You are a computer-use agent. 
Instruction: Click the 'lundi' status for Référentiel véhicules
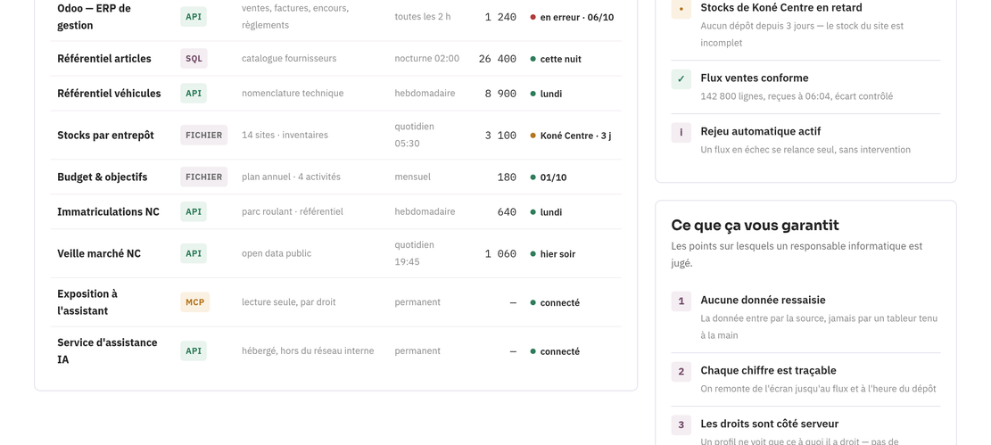(x=551, y=95)
